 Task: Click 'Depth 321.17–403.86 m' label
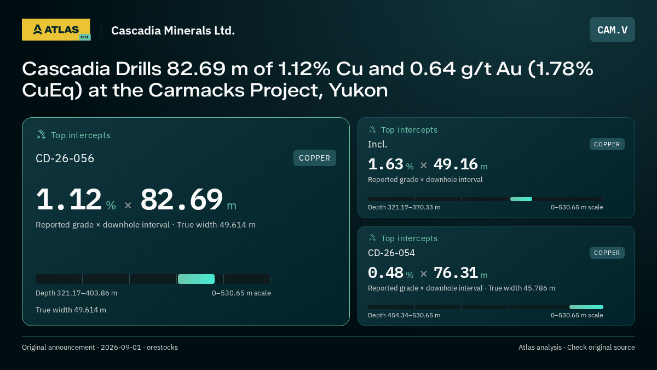coord(76,293)
